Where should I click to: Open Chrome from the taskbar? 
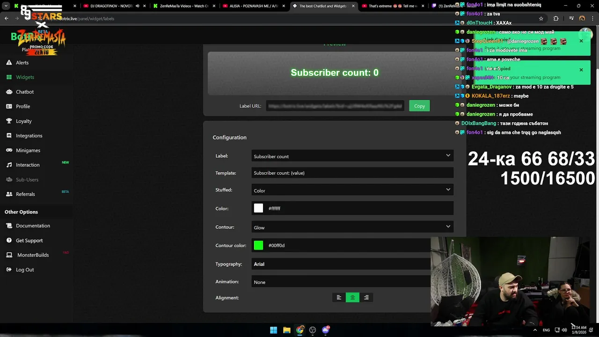click(300, 330)
